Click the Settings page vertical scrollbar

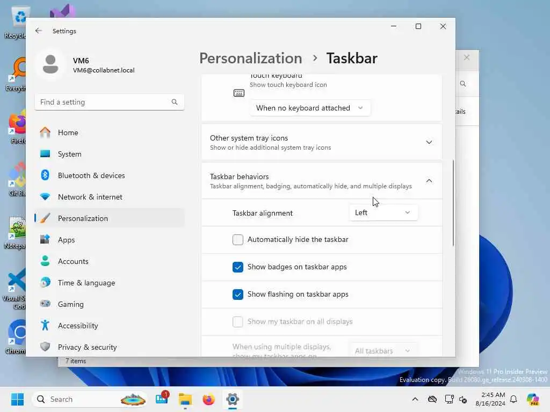tap(453, 203)
